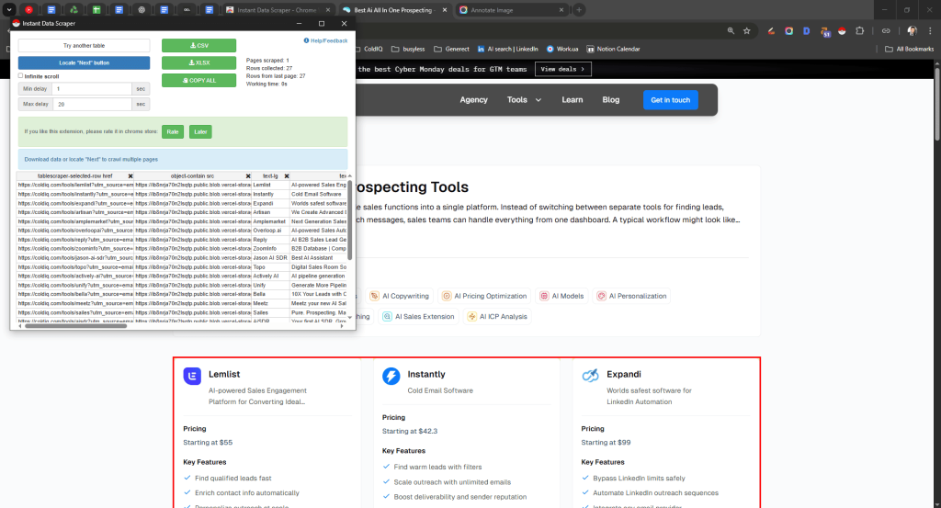Open Chrome three-dot menu

click(x=930, y=30)
